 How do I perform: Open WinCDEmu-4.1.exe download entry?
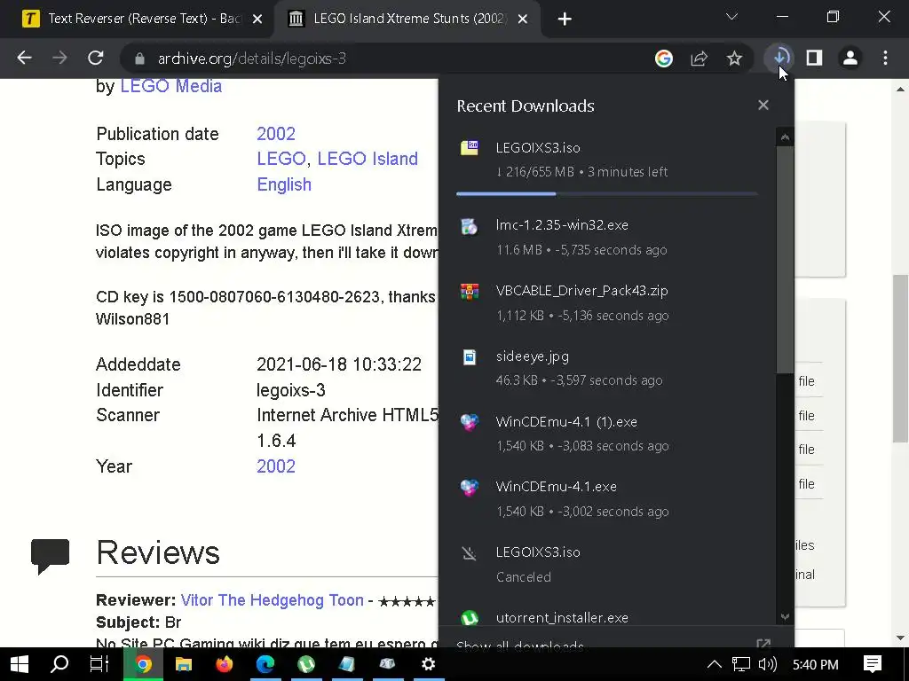pos(607,498)
